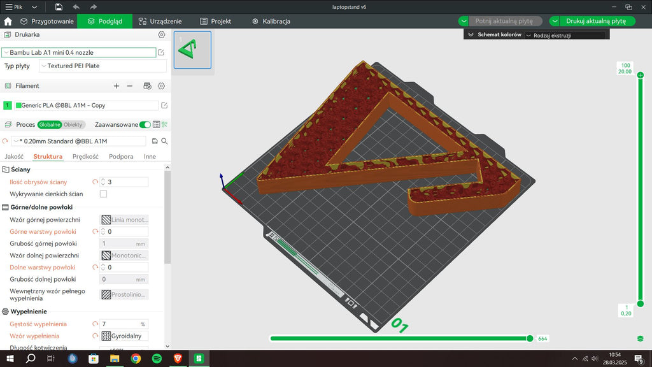Click the home icon in top bar

(8, 21)
